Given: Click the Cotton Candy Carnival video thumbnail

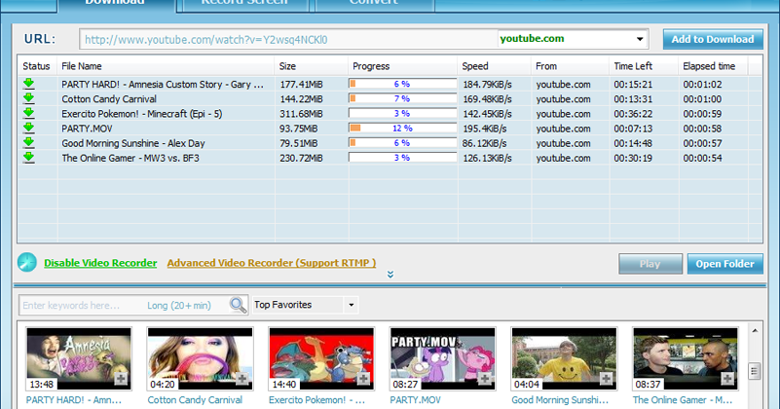Looking at the screenshot, I should pyautogui.click(x=201, y=358).
